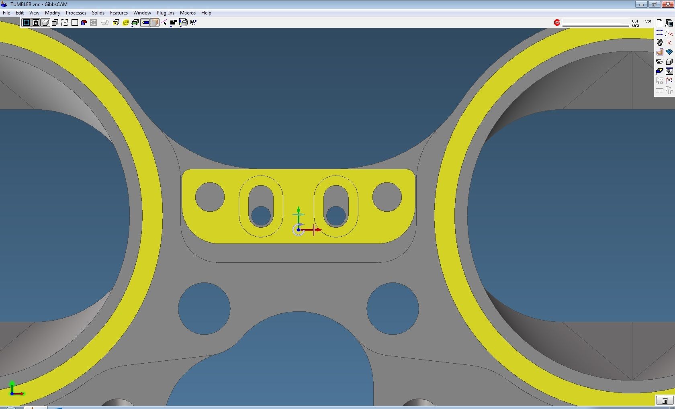The width and height of the screenshot is (675, 409).
Task: Open the Document Control blank page icon
Action: click(659, 23)
